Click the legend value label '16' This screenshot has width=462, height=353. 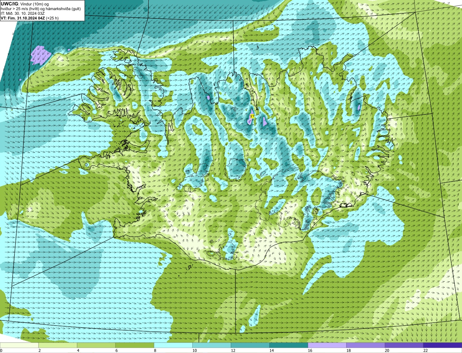(310, 350)
